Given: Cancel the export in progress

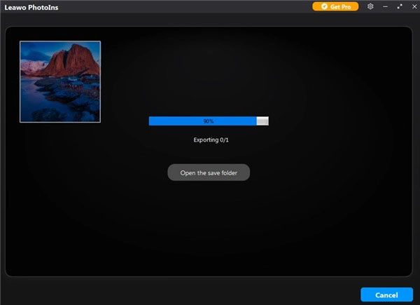Looking at the screenshot, I should click(x=386, y=294).
